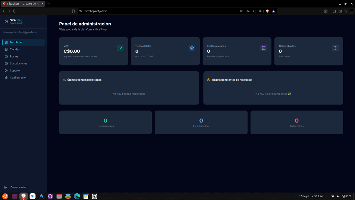355x200 pixels.
Task: Click the MRR trending-up icon
Action: coord(120,48)
